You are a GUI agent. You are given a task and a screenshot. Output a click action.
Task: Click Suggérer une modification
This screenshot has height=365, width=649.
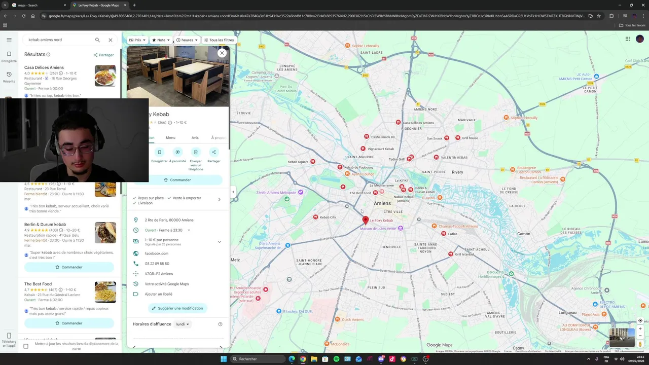pyautogui.click(x=177, y=308)
